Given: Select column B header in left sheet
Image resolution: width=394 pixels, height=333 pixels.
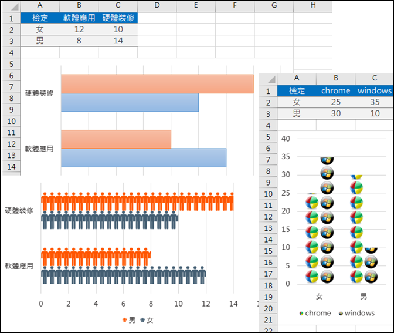Looking at the screenshot, I should coord(79,5).
